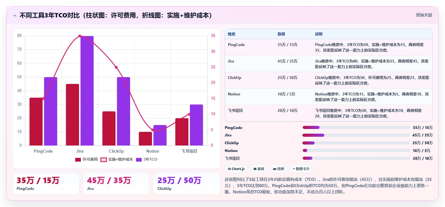Select the ClickUp progress bar
Screen dimensions: 445x207
pyautogui.click(x=356, y=143)
